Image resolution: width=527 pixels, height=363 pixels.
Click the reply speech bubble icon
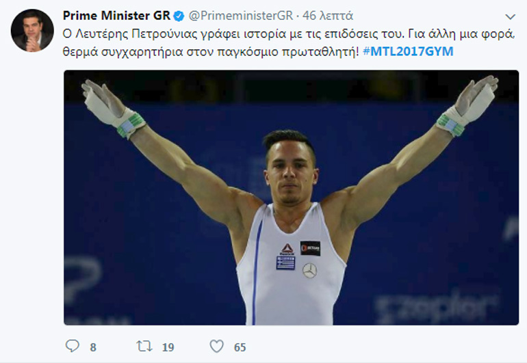coord(73,347)
